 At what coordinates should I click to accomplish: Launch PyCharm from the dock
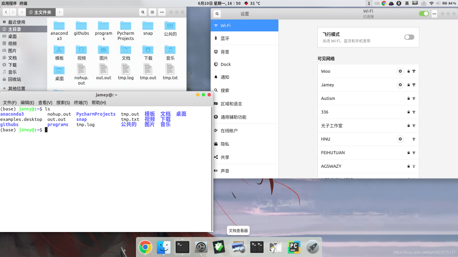294,247
